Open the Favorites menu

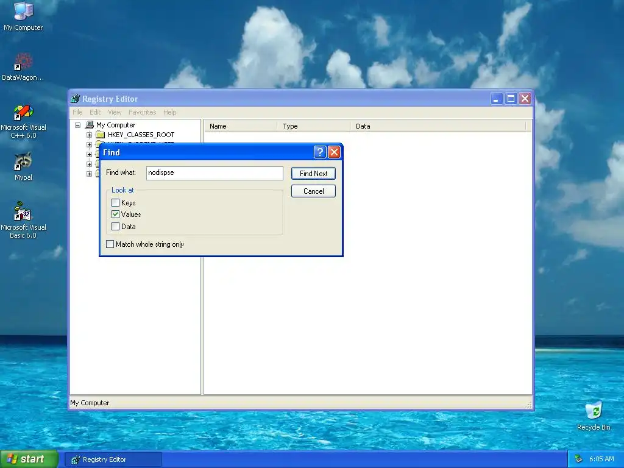[142, 112]
